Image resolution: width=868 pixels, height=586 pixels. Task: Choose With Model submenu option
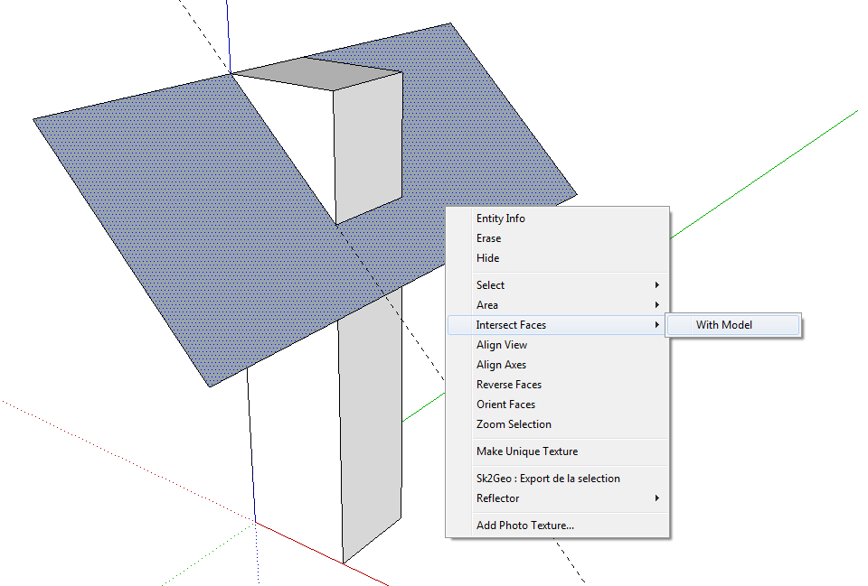pyautogui.click(x=733, y=325)
